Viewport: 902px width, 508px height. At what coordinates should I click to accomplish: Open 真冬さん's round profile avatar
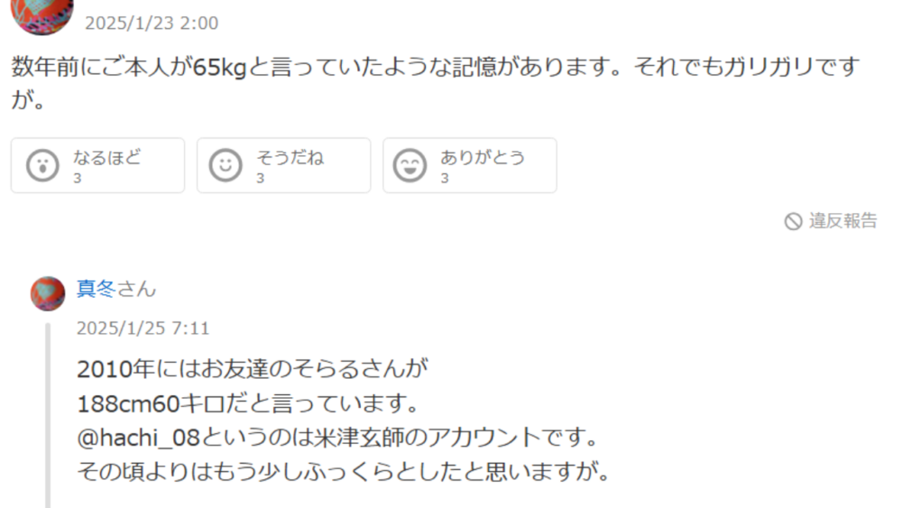coord(48,293)
